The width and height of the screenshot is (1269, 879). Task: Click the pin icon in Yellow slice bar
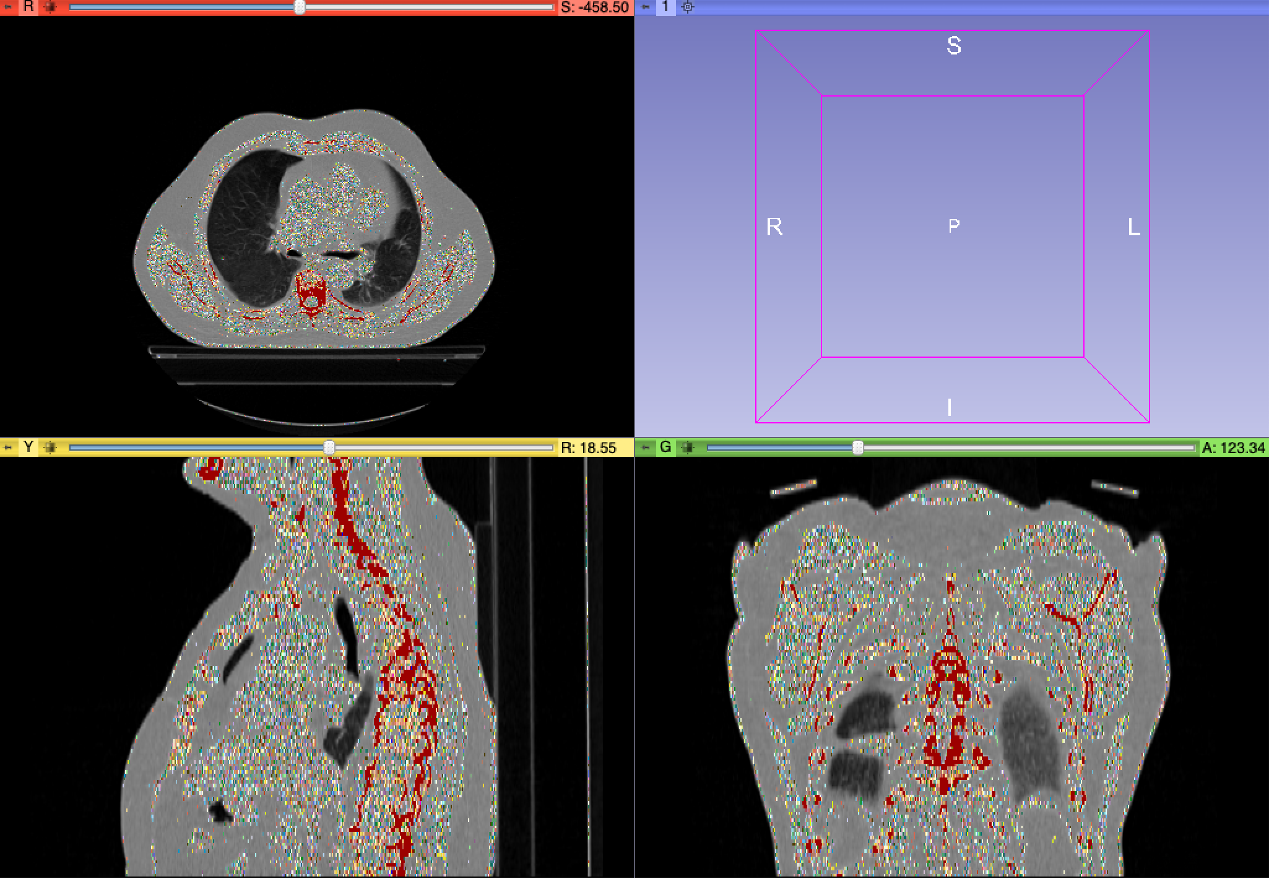click(x=8, y=447)
